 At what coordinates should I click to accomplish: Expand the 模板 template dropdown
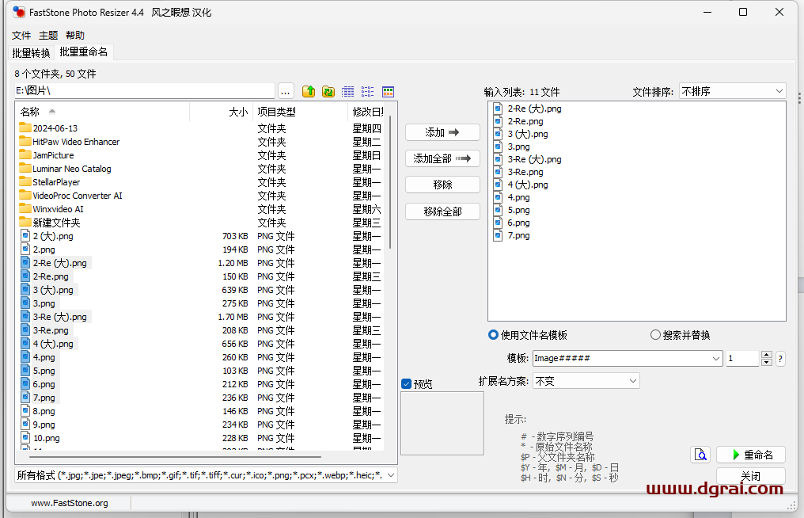[715, 359]
